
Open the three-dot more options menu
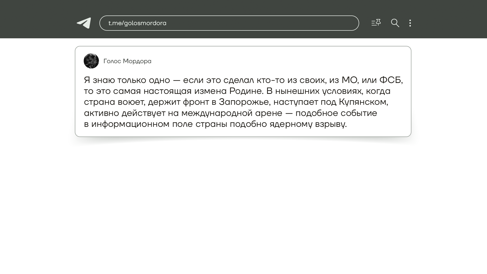pos(410,23)
